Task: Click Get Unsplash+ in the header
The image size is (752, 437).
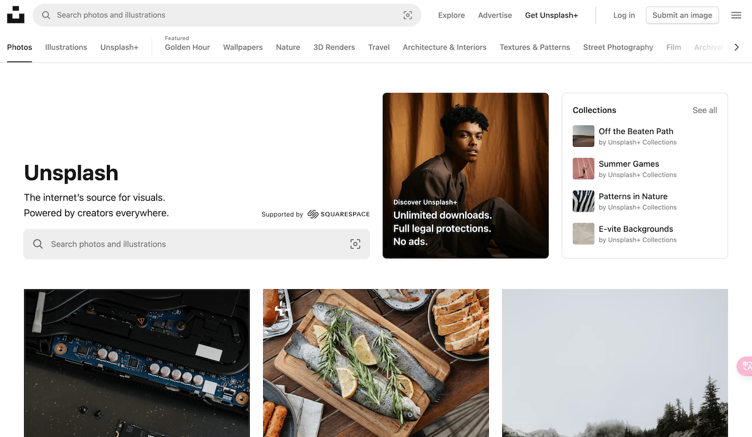Action: tap(552, 15)
